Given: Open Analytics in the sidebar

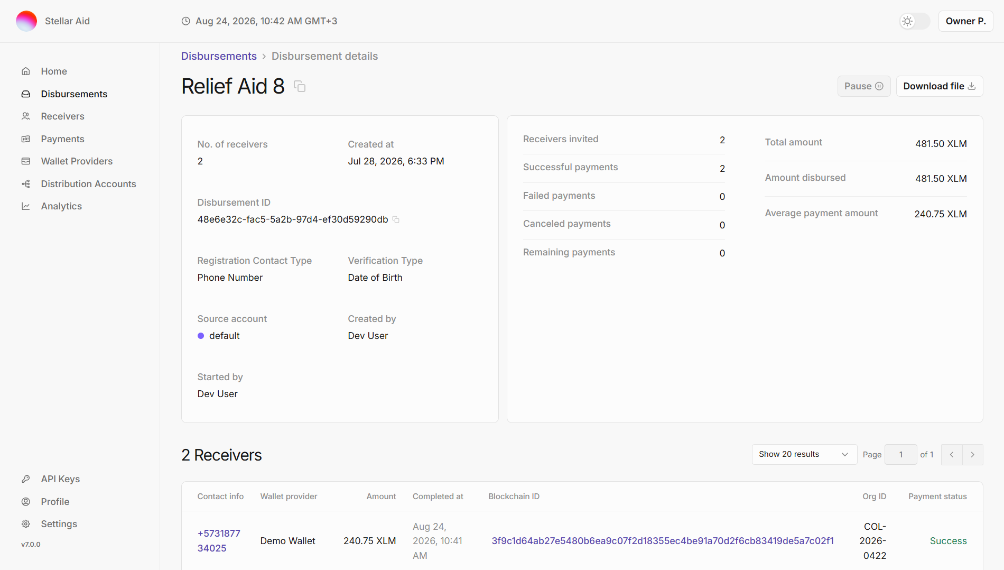Looking at the screenshot, I should coord(61,206).
